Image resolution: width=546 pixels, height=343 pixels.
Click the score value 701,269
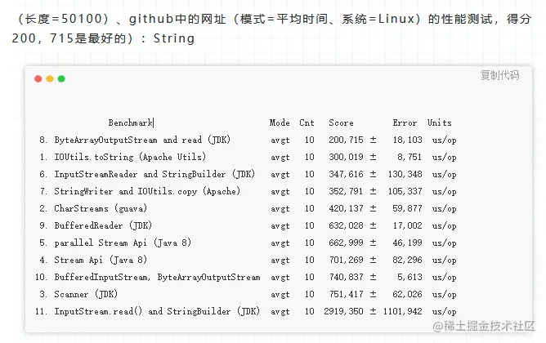point(346,260)
